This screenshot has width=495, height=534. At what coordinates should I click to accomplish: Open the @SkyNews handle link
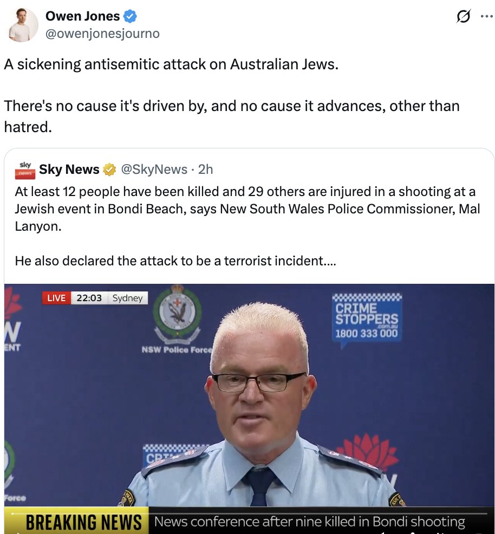[x=154, y=170]
